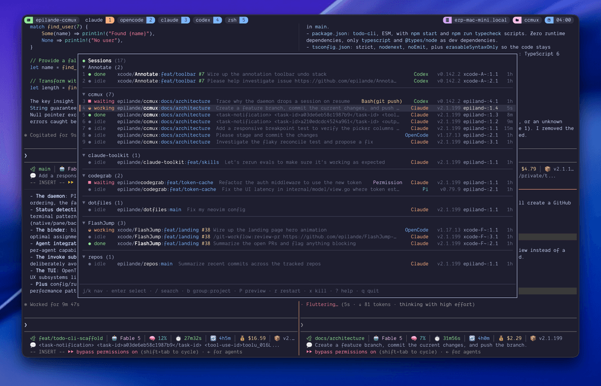Click the money bag icon before $2.29
Screen dimensions: 601x386
pyautogui.click(x=501, y=338)
